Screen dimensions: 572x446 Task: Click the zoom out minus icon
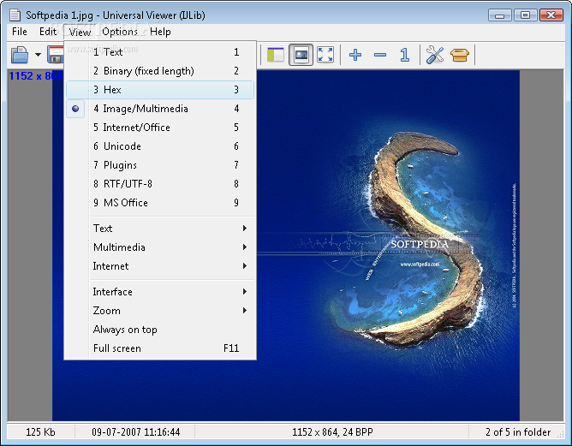[380, 55]
